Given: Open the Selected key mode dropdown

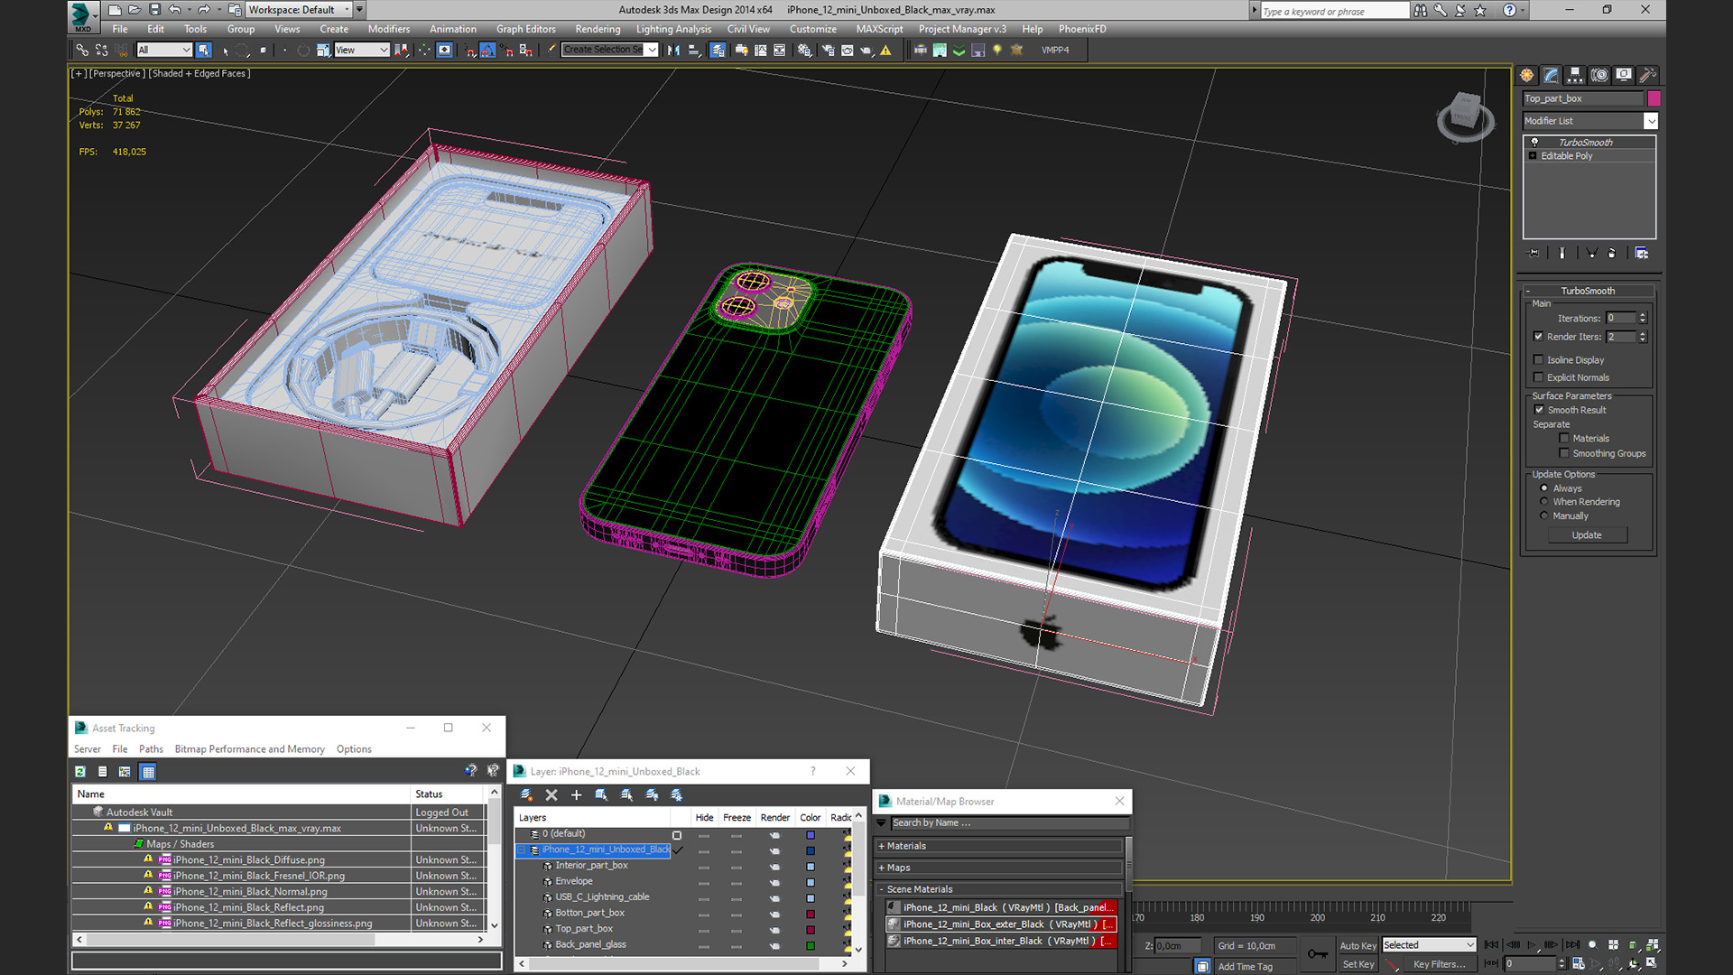Looking at the screenshot, I should coord(1429,945).
